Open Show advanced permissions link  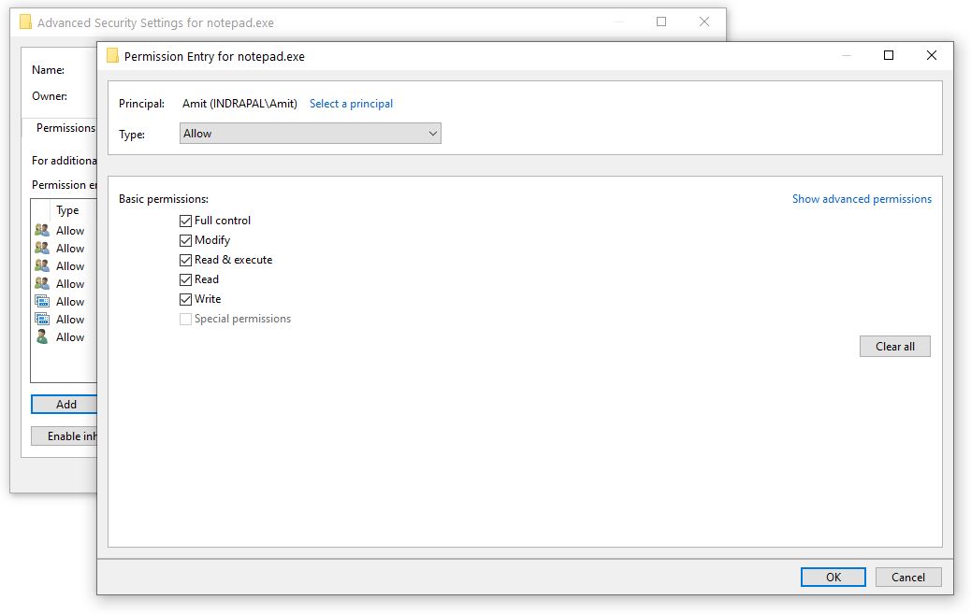pyautogui.click(x=861, y=199)
